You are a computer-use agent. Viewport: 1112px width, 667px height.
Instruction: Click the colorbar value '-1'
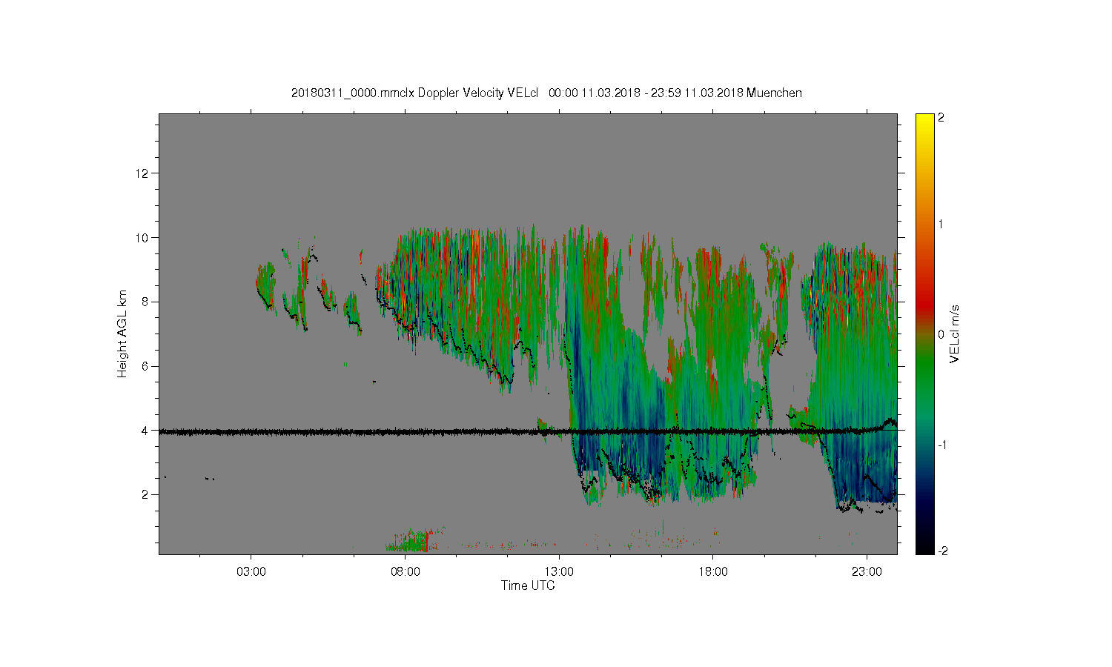[941, 445]
